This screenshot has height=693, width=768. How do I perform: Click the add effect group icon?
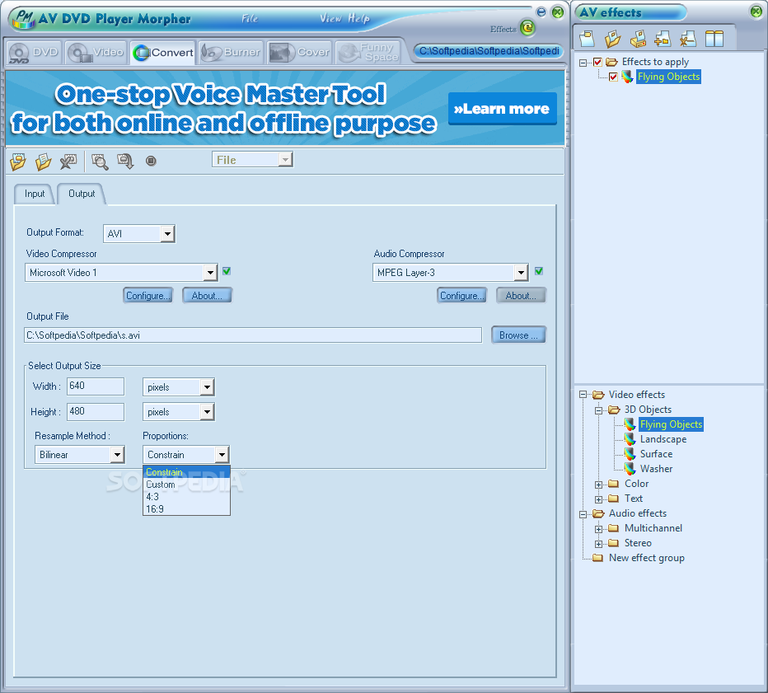pyautogui.click(x=663, y=38)
